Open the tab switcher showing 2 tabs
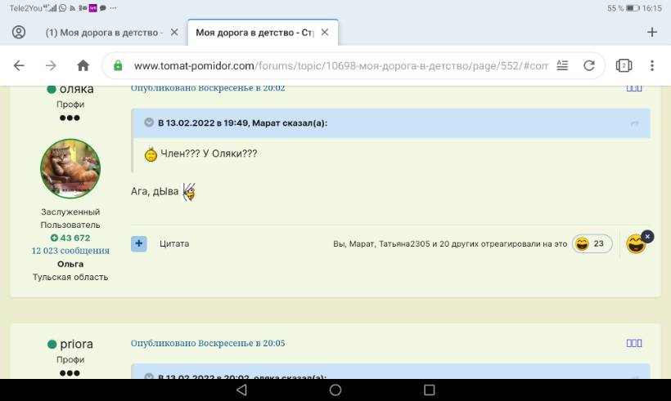This screenshot has height=401, width=671. click(624, 65)
